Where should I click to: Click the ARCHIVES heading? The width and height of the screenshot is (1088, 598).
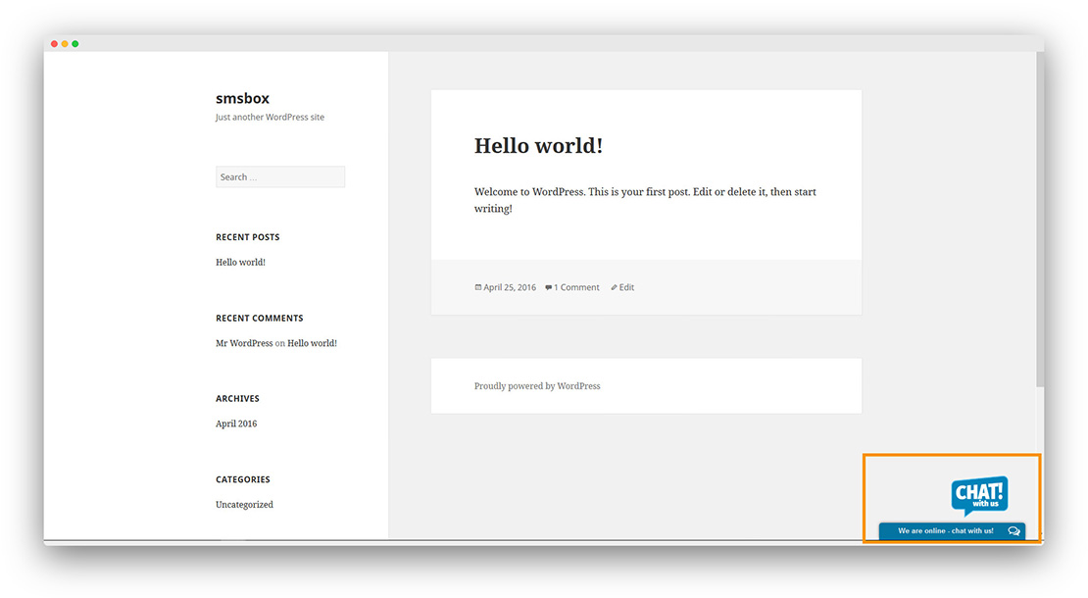237,399
